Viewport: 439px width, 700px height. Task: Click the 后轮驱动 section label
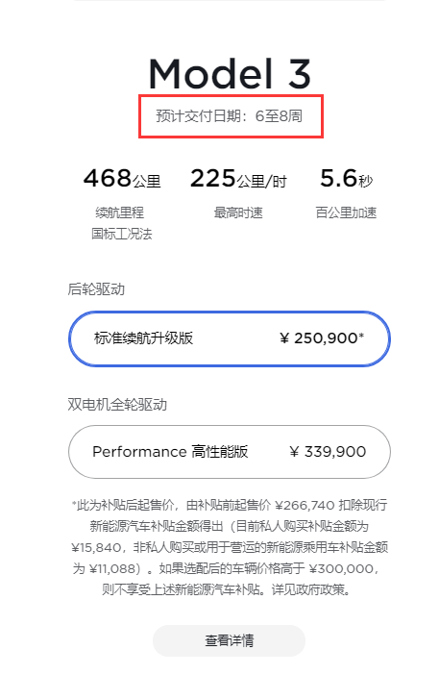pyautogui.click(x=96, y=289)
